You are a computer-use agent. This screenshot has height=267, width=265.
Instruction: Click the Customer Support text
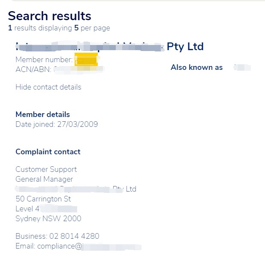click(x=46, y=169)
